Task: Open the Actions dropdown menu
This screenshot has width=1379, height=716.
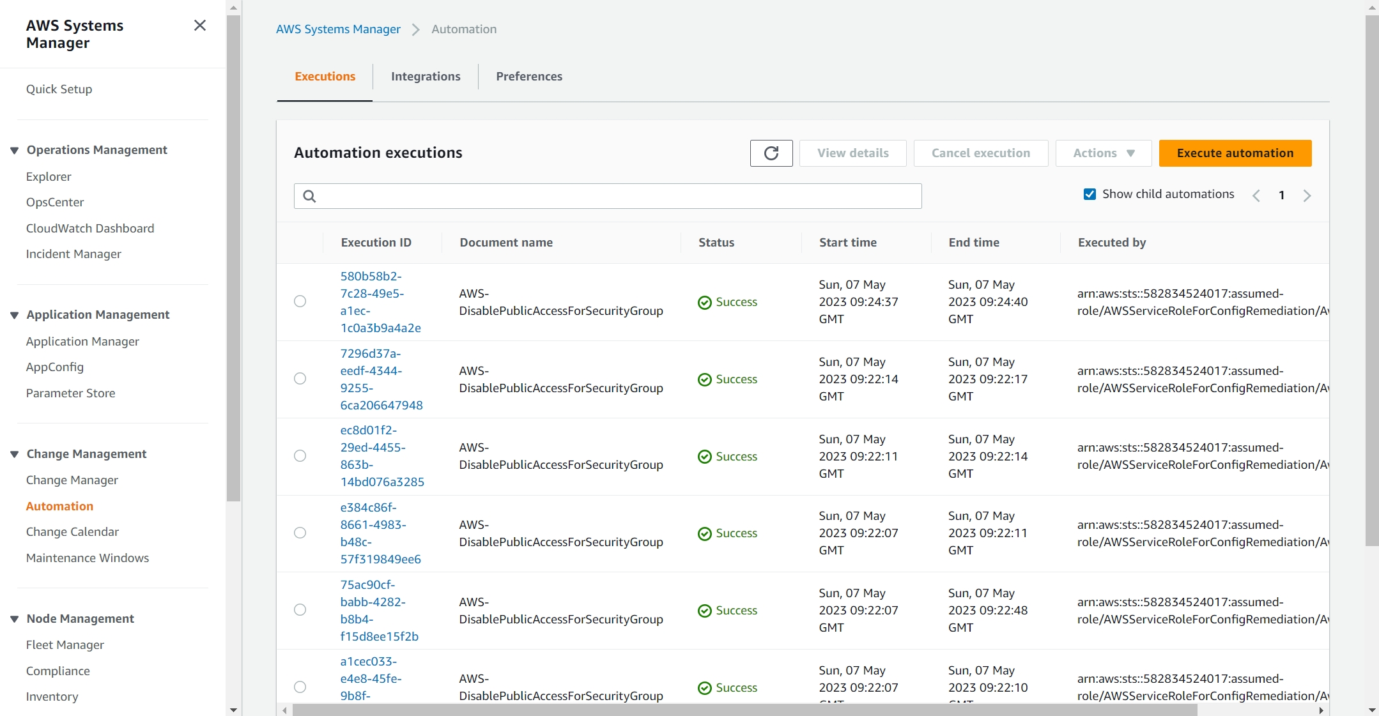Action: coord(1104,153)
